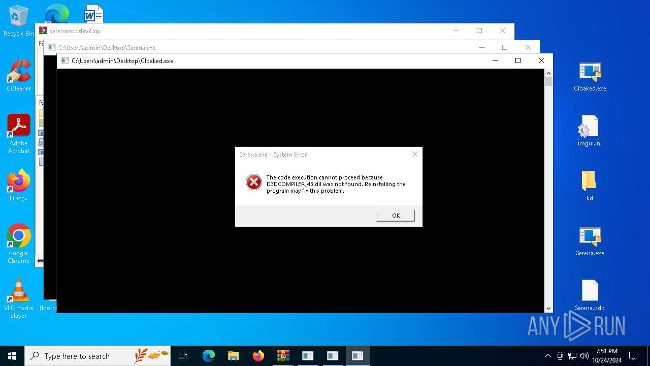Launch the Firefox desktop shortcut
Viewport: 650px width, 366px height.
19,186
